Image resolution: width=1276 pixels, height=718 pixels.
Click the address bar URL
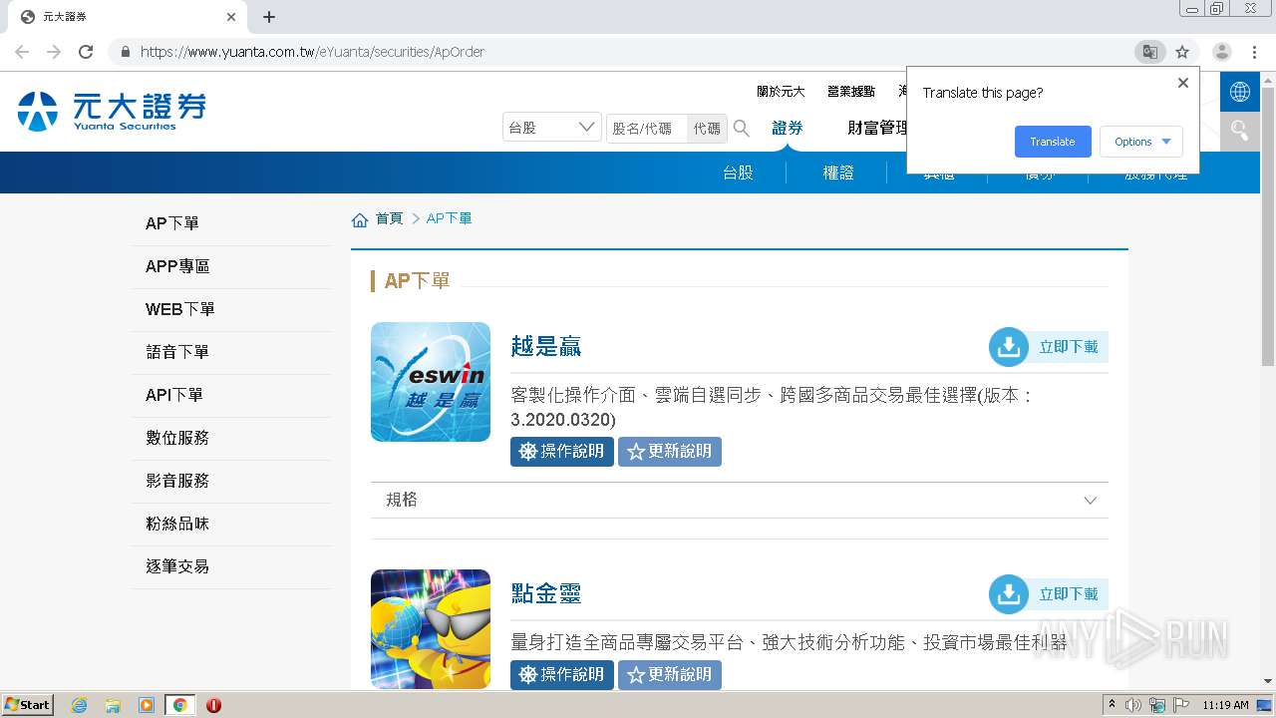pos(312,52)
